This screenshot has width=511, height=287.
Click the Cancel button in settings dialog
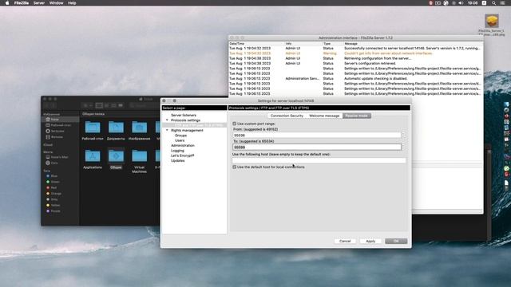tap(345, 241)
